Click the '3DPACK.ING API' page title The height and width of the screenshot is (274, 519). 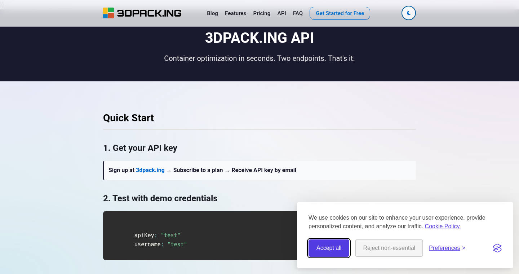pos(259,38)
